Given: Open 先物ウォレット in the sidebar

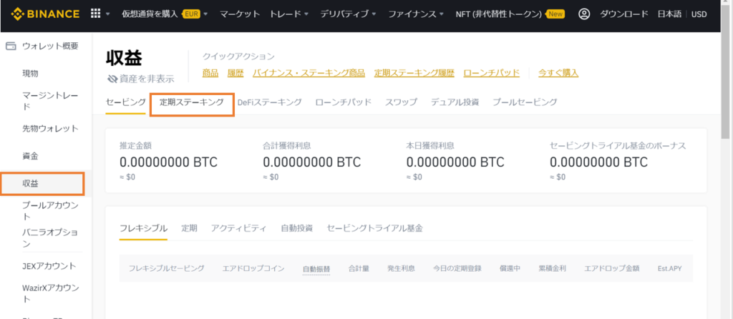Looking at the screenshot, I should (50, 129).
